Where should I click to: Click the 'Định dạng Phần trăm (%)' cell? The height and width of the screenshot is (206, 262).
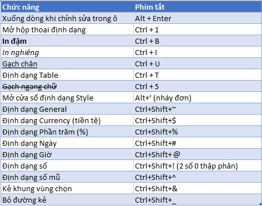67,132
